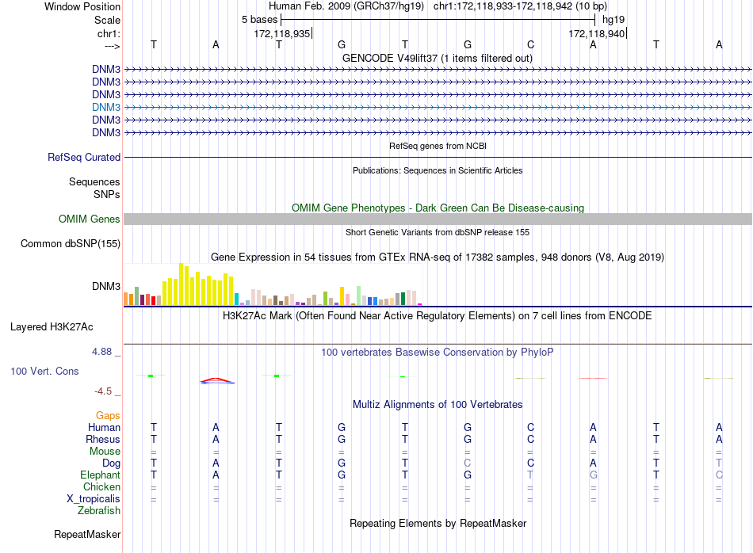Click the Elephant alignment row label
Image resolution: width=753 pixels, height=553 pixels.
click(x=101, y=475)
